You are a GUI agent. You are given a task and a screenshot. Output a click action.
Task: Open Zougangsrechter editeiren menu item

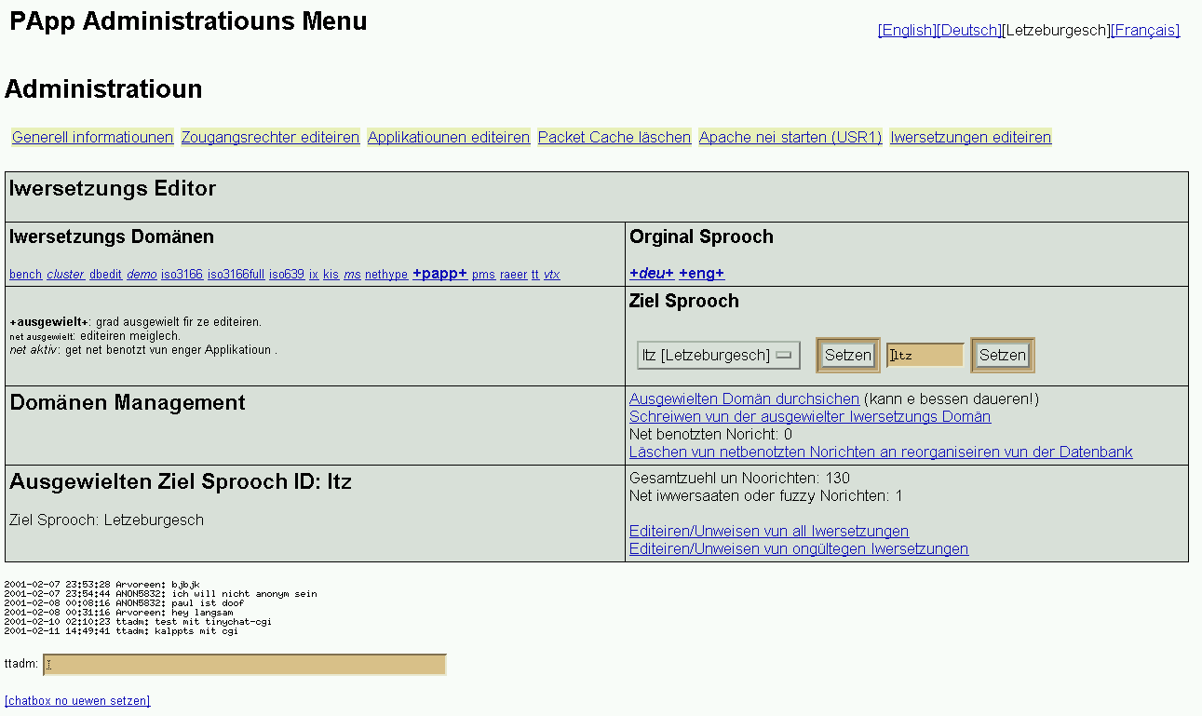270,138
